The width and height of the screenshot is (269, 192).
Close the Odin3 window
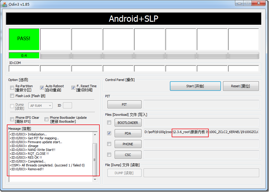click(259, 3)
